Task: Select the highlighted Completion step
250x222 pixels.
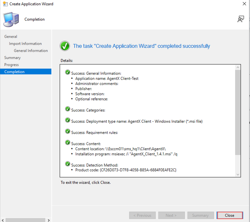Action: pyautogui.click(x=26, y=71)
